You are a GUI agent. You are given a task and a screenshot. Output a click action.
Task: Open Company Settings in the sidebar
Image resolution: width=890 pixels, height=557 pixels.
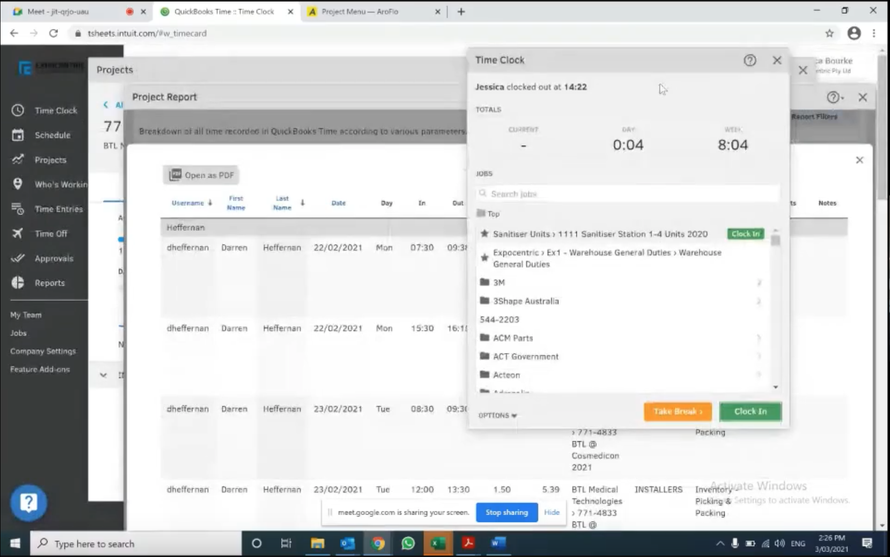pos(43,351)
